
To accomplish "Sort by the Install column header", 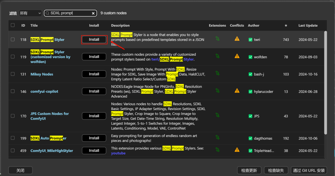I will point(94,25).
